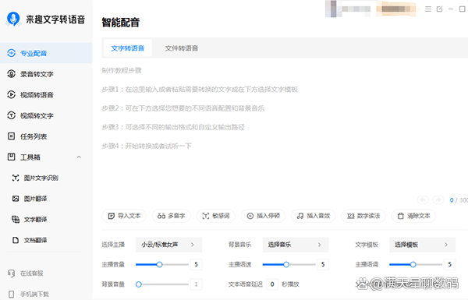Open the 选择主播 小云/标准女声 dropdown

point(168,245)
